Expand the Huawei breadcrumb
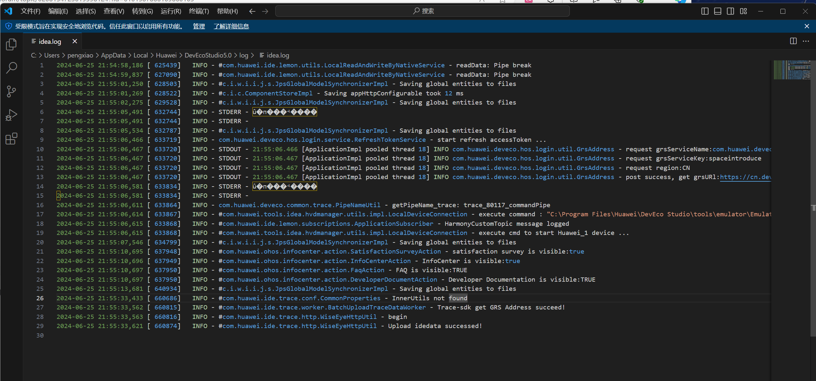This screenshot has width=816, height=381. coord(166,55)
